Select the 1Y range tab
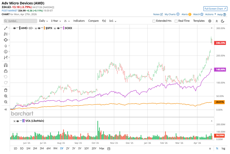This screenshot has width=230, height=154. [62, 149]
